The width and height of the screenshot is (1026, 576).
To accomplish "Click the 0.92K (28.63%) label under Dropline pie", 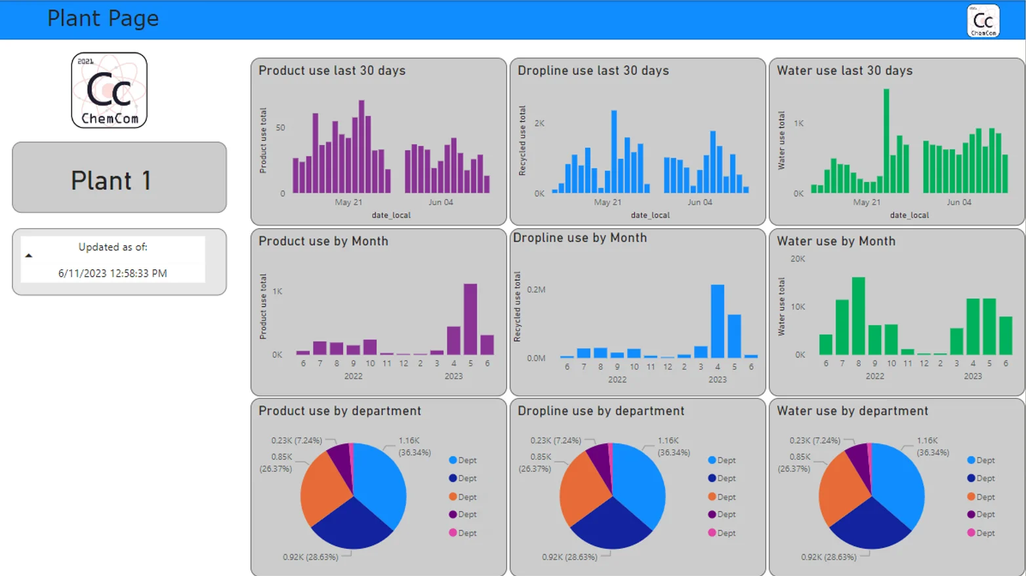I will click(x=568, y=557).
